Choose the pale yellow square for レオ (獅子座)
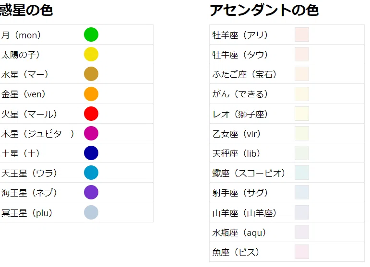Screen dimensions: 370x267 pos(302,114)
